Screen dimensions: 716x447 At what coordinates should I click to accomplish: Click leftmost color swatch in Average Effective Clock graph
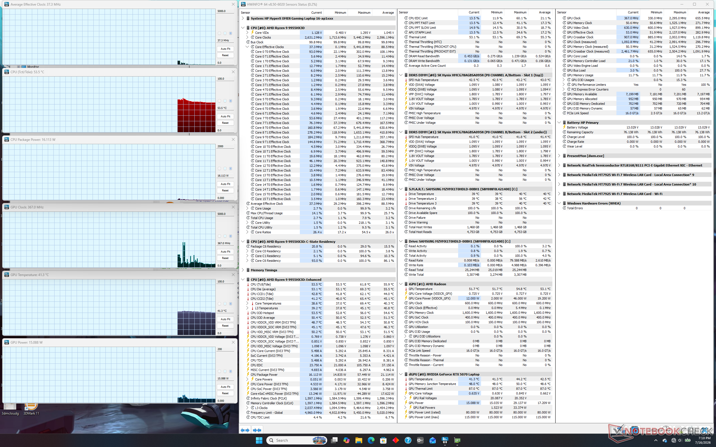(219, 34)
